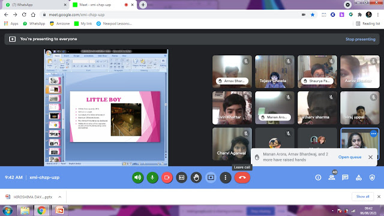Open the Nearpod Lessons bookmark

coord(114,24)
